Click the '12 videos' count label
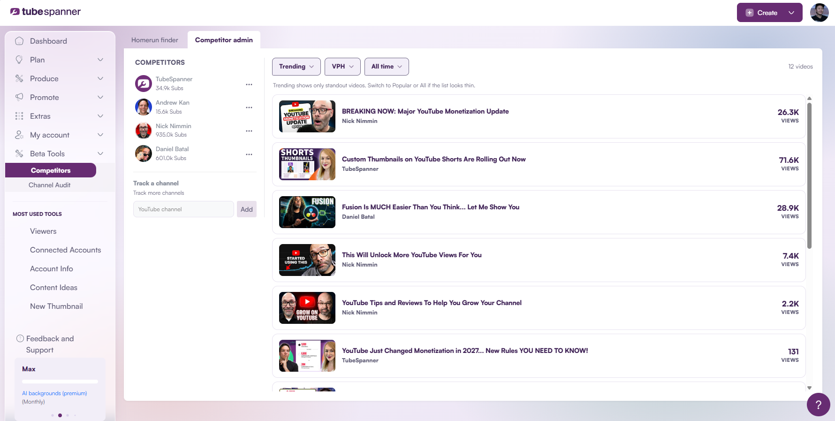This screenshot has height=421, width=835. coord(800,67)
